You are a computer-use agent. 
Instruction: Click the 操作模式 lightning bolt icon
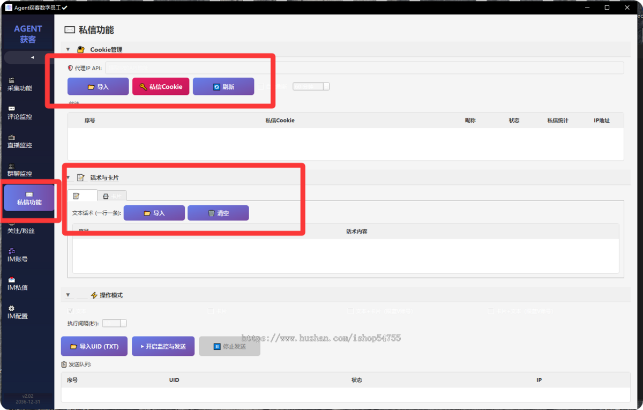(94, 295)
